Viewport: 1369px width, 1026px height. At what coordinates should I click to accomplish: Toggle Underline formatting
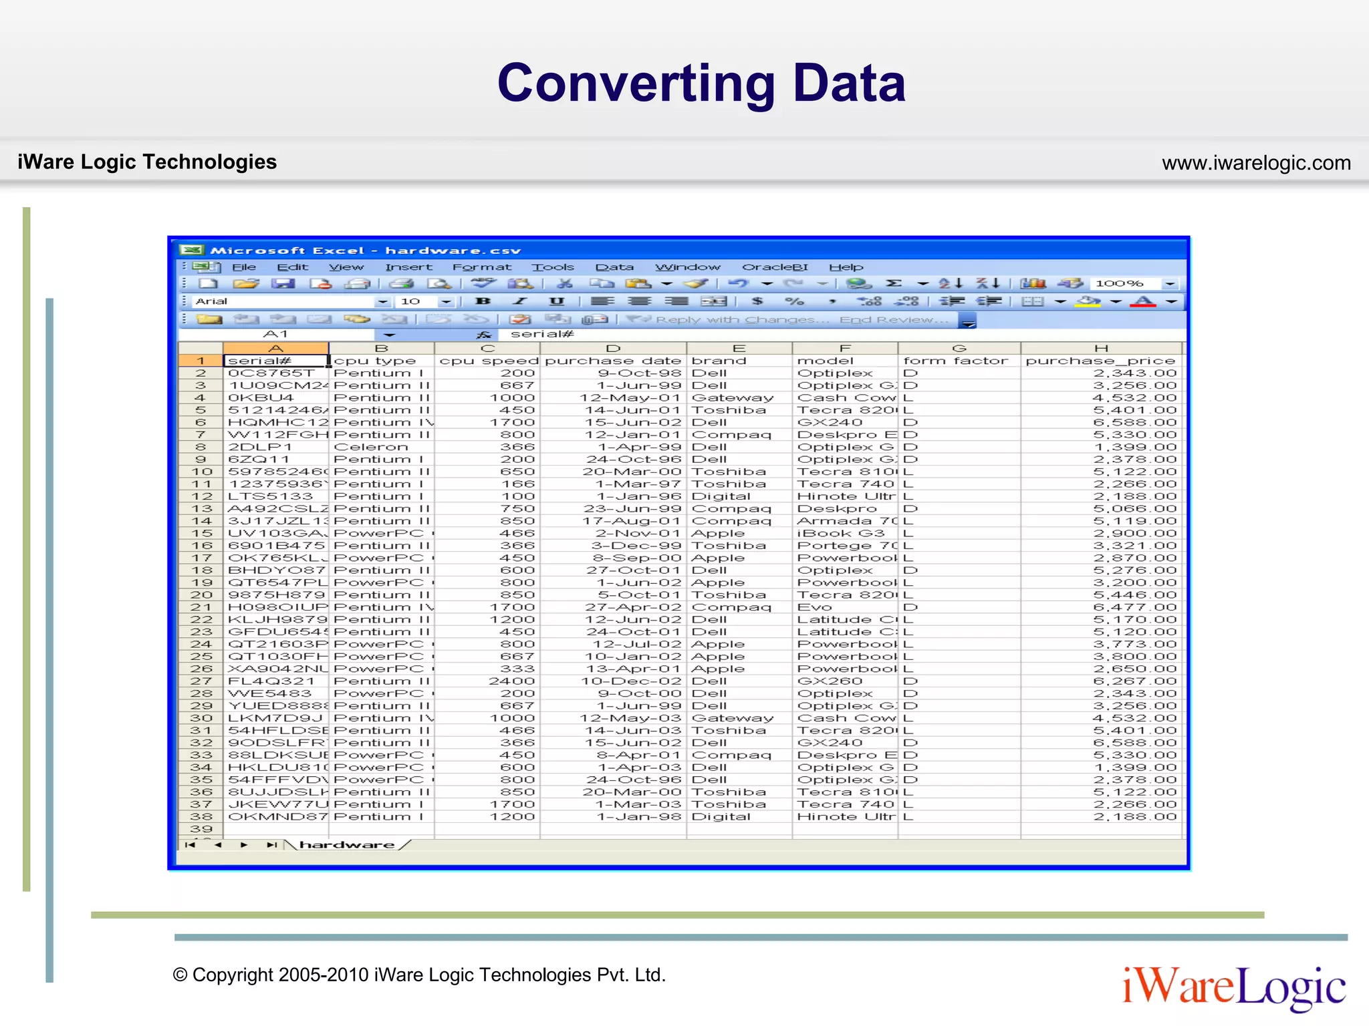pos(557,302)
